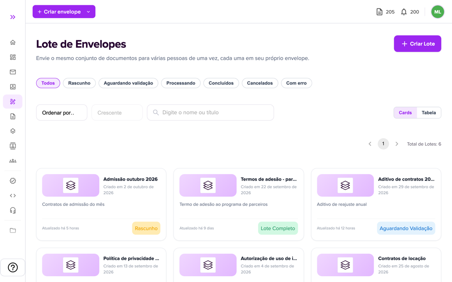Go to the previous page arrow
Viewport: 452px width, 282px height.
pos(370,144)
